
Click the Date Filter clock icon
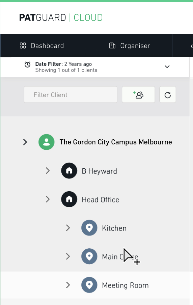click(27, 64)
